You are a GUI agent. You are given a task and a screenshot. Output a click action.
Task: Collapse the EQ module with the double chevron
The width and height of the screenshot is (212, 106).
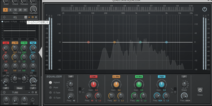pos(36,17)
